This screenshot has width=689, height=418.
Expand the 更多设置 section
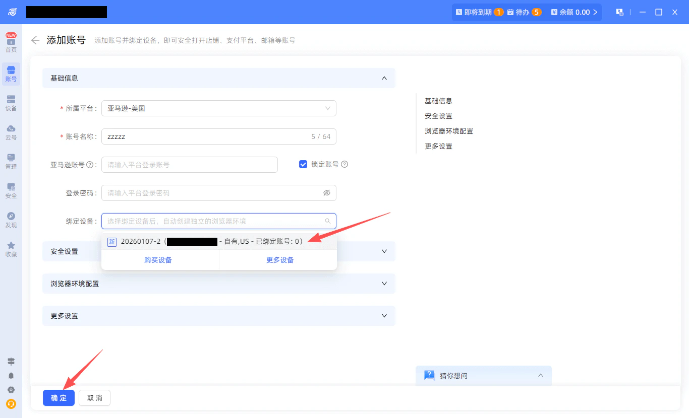[x=384, y=316]
